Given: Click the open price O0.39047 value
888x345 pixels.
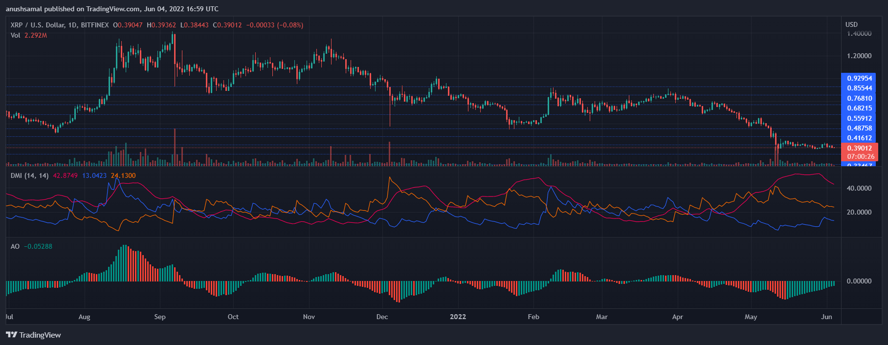Looking at the screenshot, I should click(128, 25).
